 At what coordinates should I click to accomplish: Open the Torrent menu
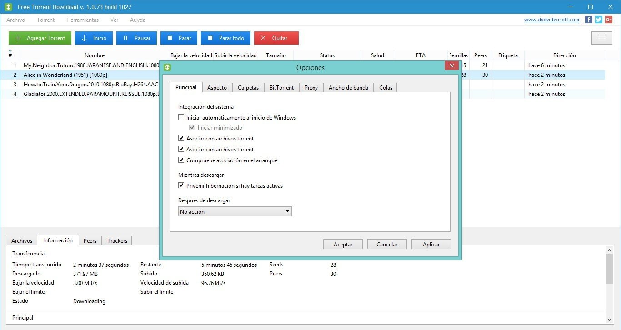pos(45,20)
